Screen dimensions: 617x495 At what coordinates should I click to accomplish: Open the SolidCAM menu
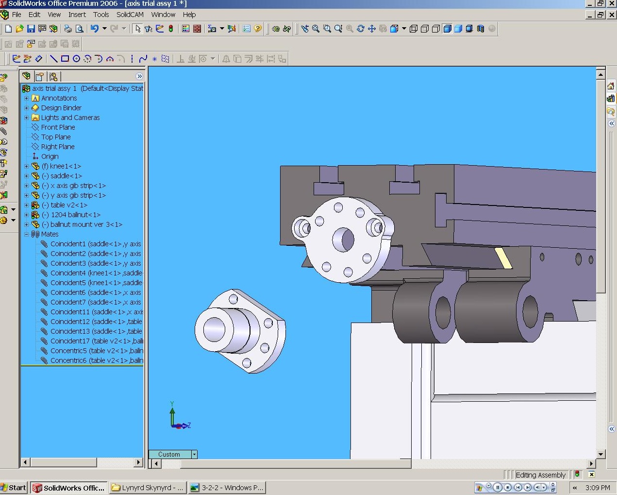130,15
